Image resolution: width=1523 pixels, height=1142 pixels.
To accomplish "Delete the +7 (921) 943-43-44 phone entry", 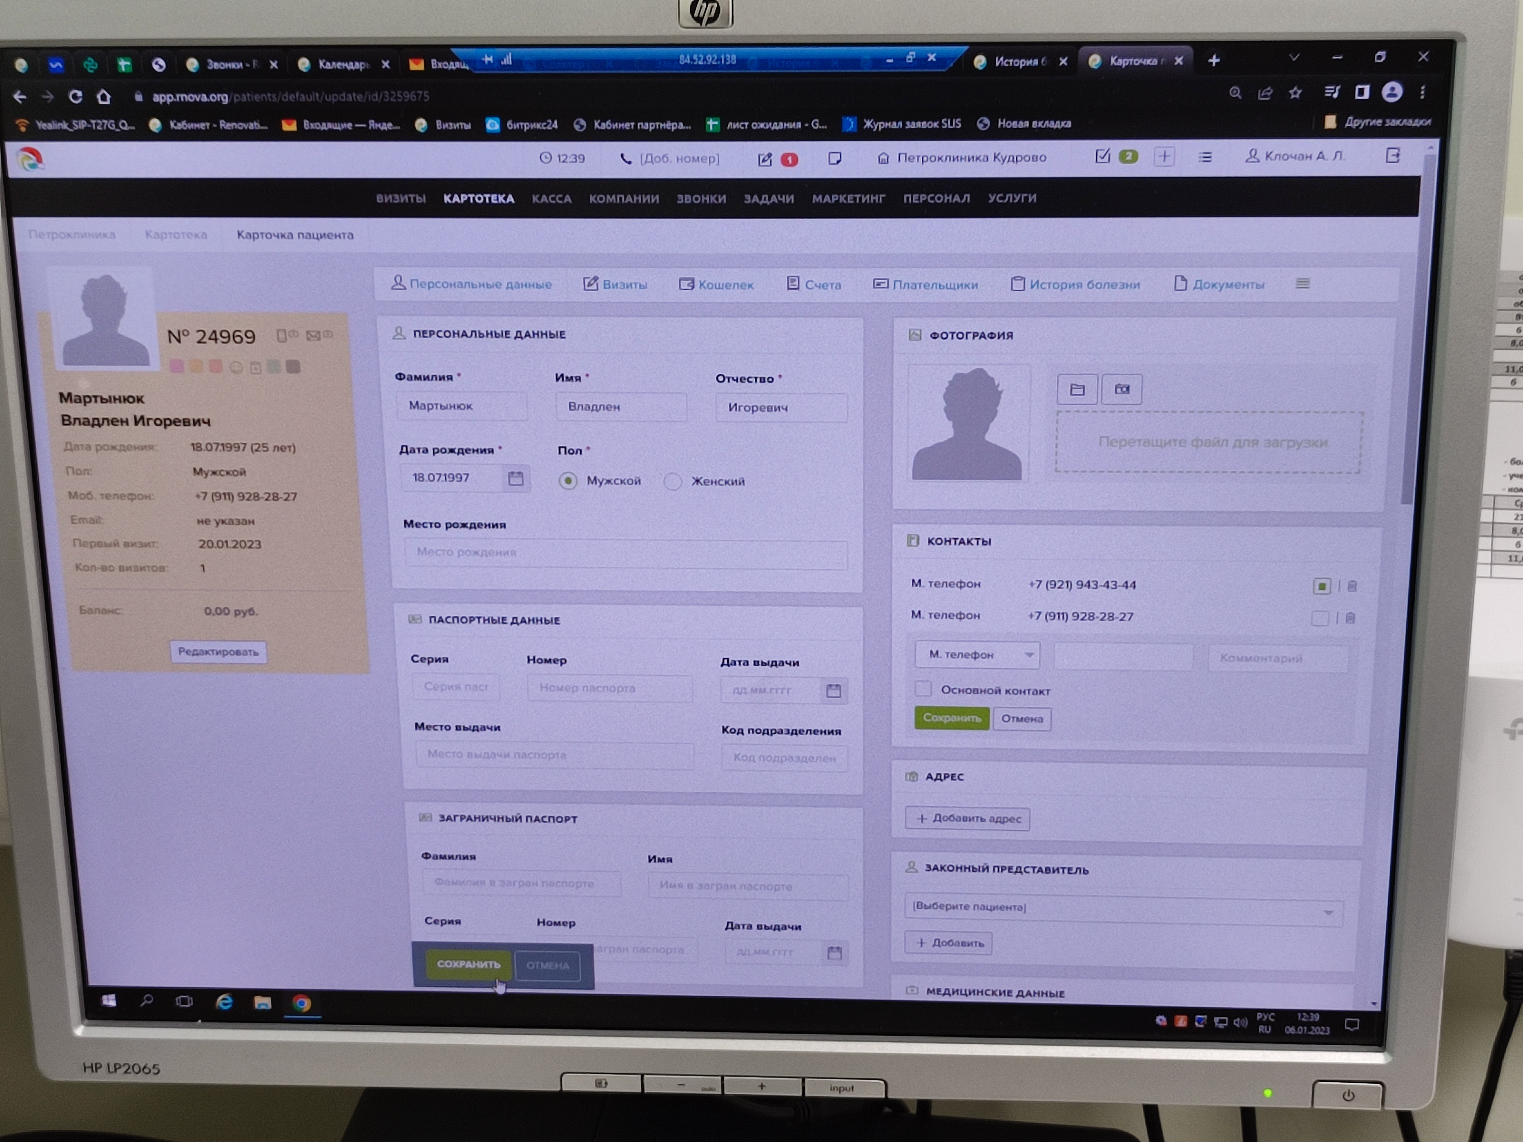I will coord(1352,587).
